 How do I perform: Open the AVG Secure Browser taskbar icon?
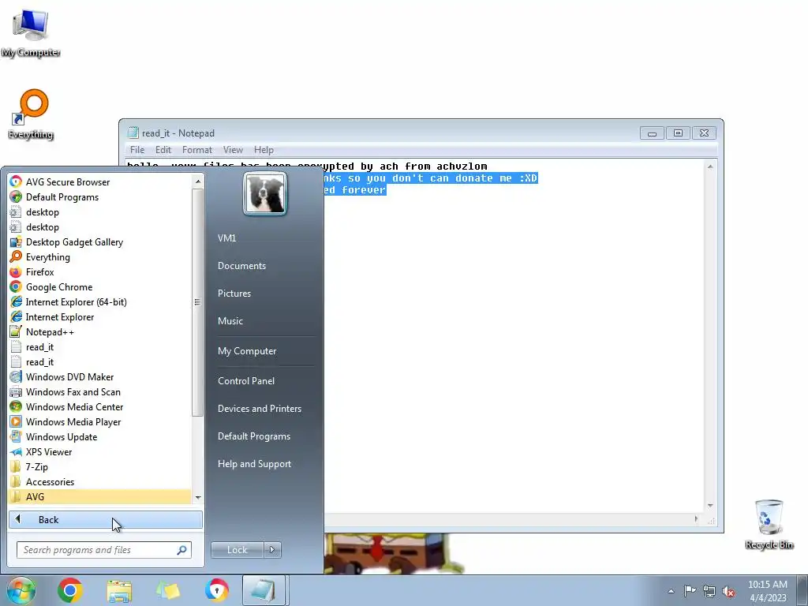tap(216, 590)
